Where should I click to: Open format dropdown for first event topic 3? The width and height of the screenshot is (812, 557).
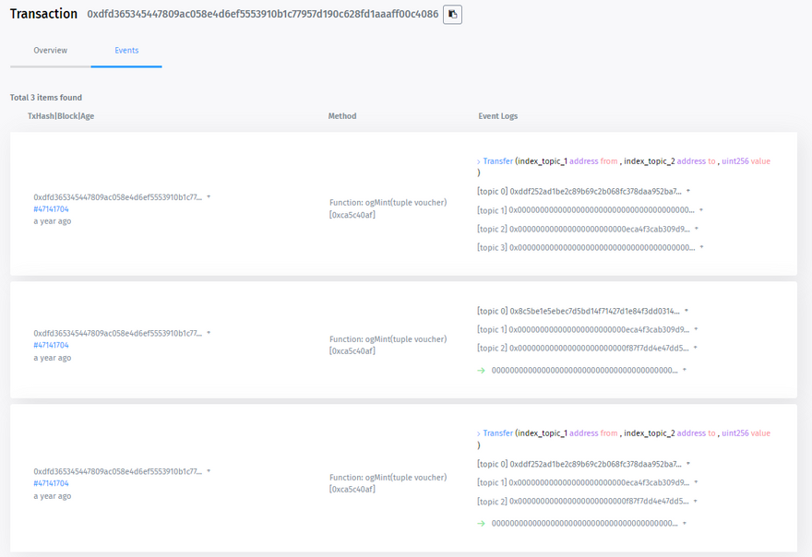[702, 247]
